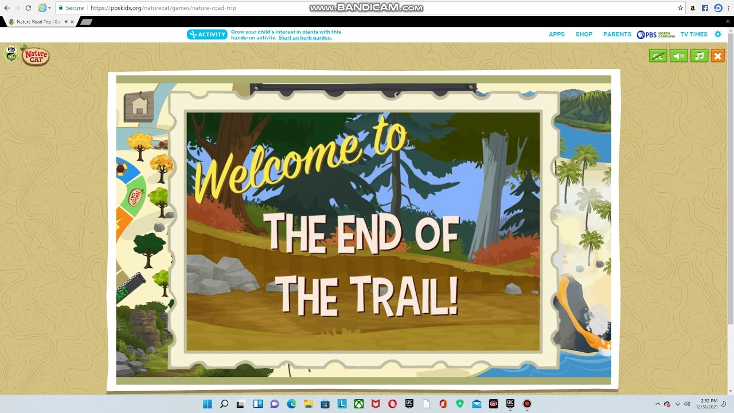Open the Xbox app on the taskbar
The width and height of the screenshot is (734, 413).
pos(359,404)
